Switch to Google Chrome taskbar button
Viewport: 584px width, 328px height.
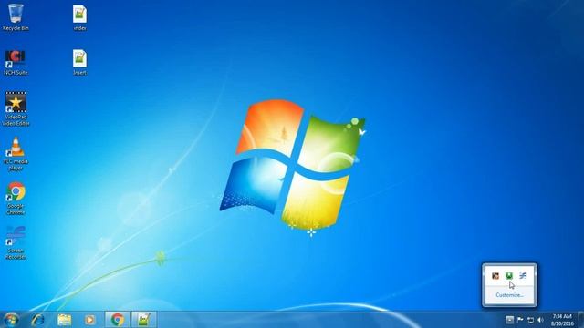point(118,320)
